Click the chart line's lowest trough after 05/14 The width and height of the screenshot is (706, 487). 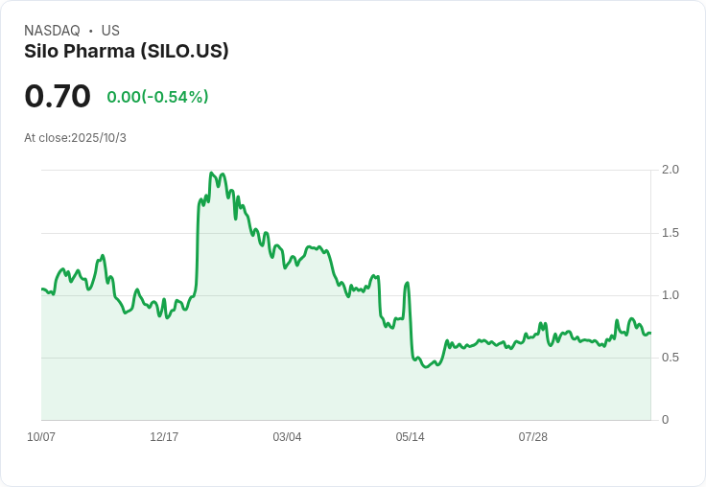tap(425, 367)
